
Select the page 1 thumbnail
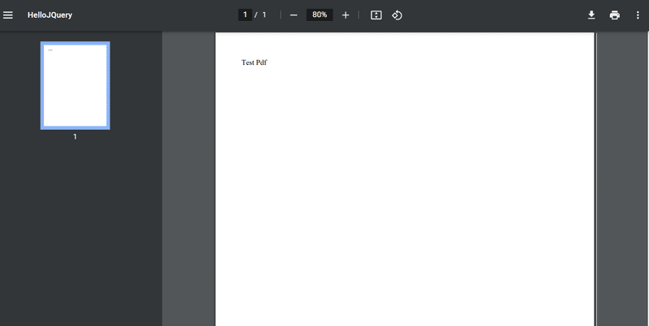[x=75, y=85]
